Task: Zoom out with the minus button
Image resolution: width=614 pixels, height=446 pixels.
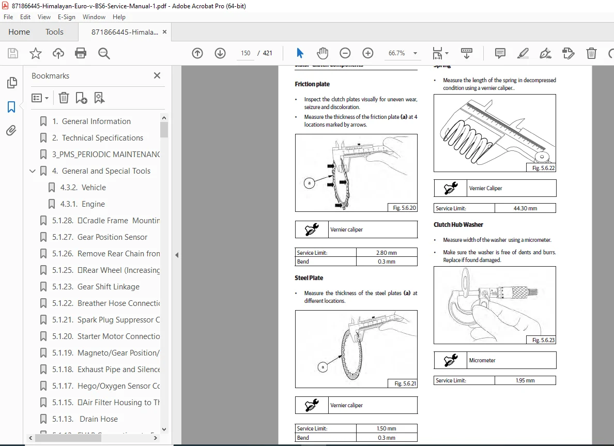Action: (x=345, y=53)
